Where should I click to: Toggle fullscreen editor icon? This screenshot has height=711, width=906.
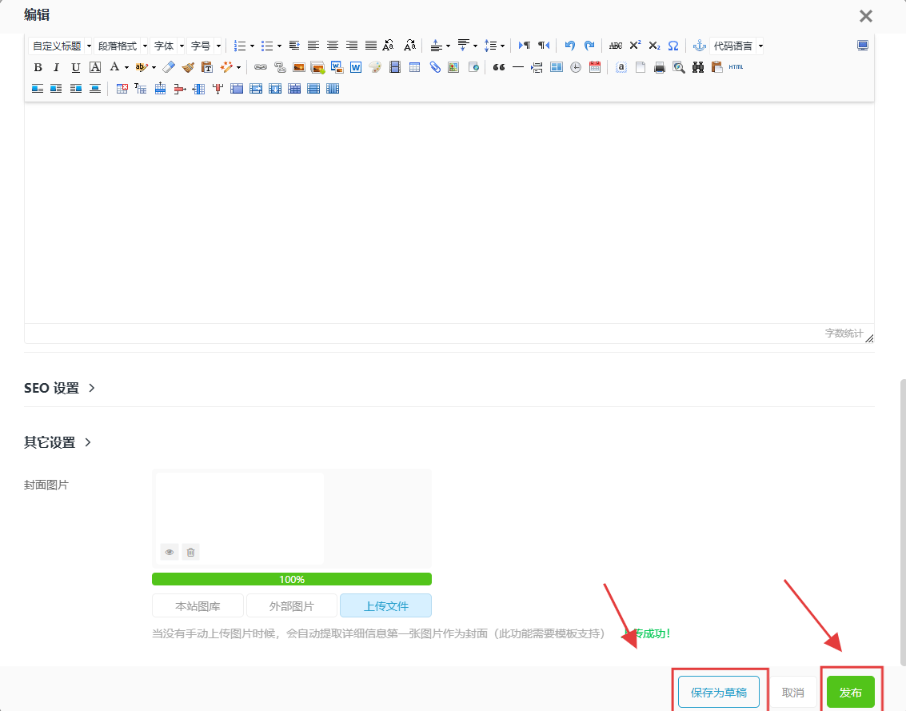tap(863, 46)
